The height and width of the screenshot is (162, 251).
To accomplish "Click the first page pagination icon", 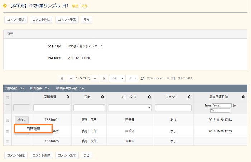I will 62,78.
